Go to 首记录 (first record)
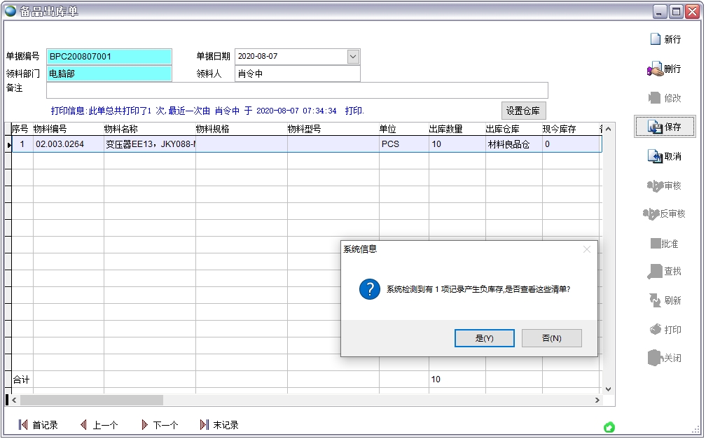 tap(38, 425)
